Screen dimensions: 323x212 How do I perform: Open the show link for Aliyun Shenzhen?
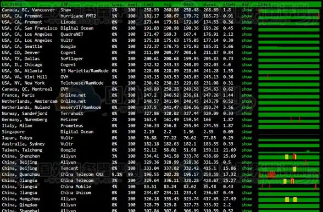[247, 156]
